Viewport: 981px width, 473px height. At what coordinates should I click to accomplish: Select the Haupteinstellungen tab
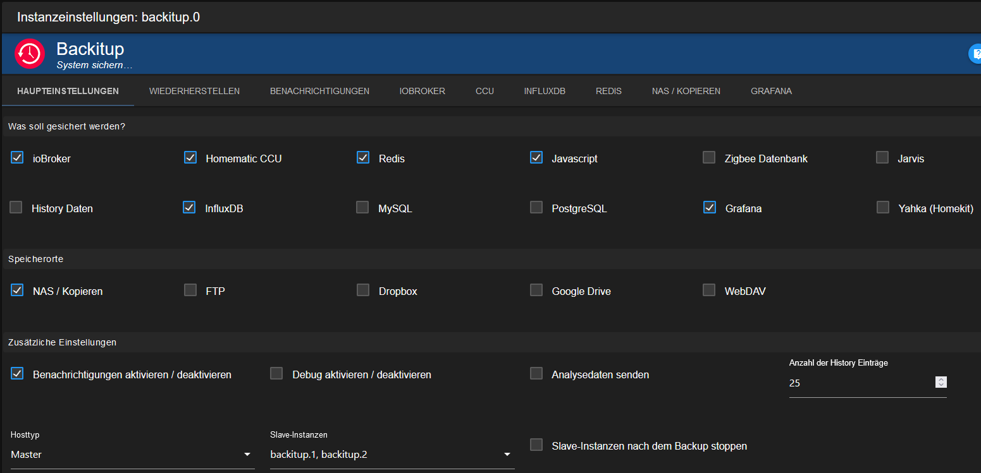[x=68, y=91]
